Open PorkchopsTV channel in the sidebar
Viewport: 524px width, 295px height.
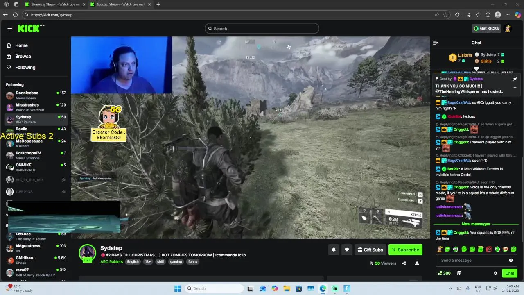coord(36,155)
